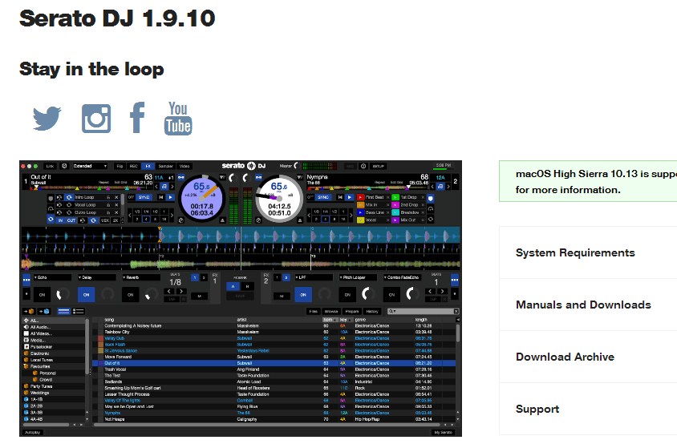
Task: Toggle SYNC on deck 2
Action: [x=323, y=197]
